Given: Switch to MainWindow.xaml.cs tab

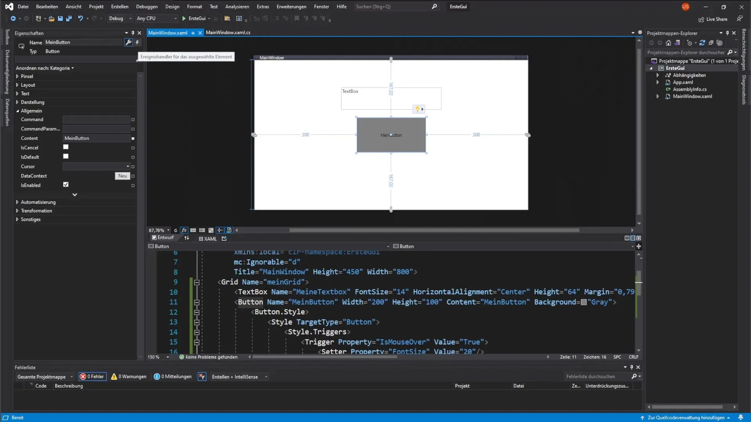Looking at the screenshot, I should pyautogui.click(x=228, y=32).
